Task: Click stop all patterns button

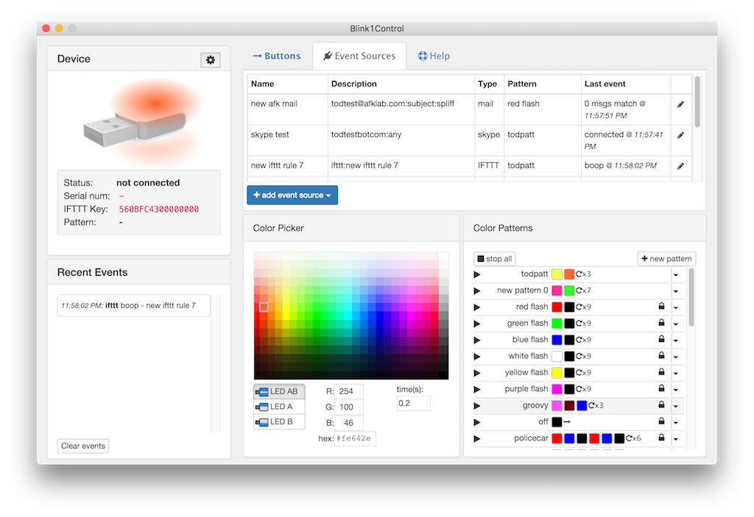Action: [494, 259]
